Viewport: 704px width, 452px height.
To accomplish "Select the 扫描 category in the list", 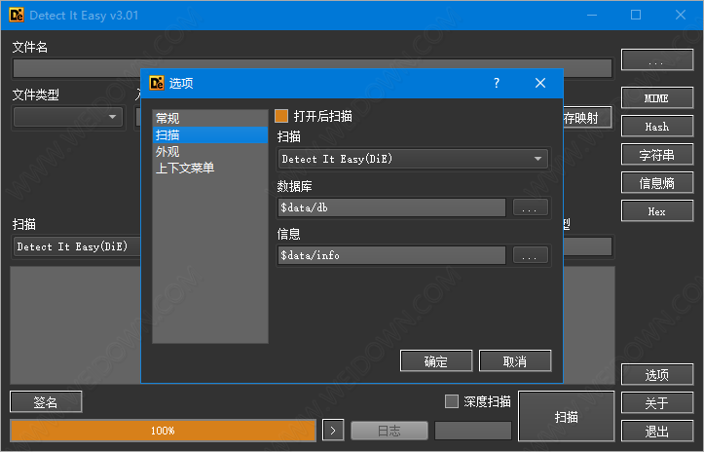I will [x=210, y=134].
